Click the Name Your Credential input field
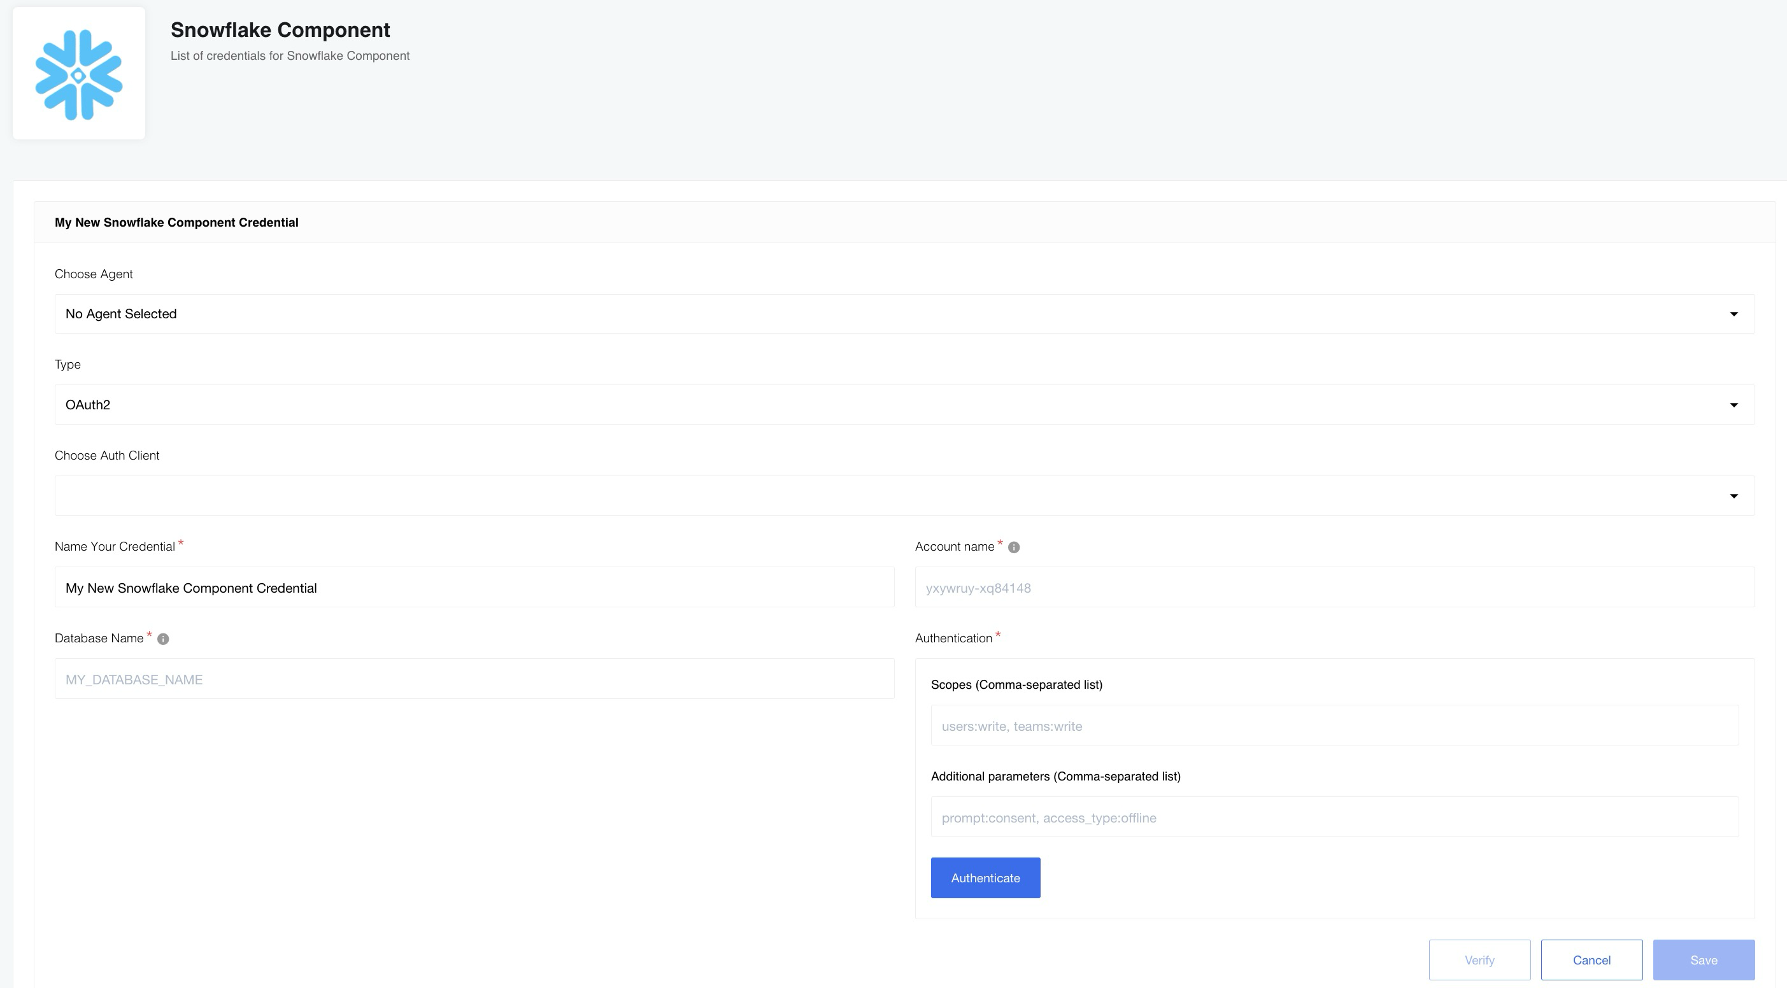This screenshot has width=1787, height=988. click(x=474, y=587)
